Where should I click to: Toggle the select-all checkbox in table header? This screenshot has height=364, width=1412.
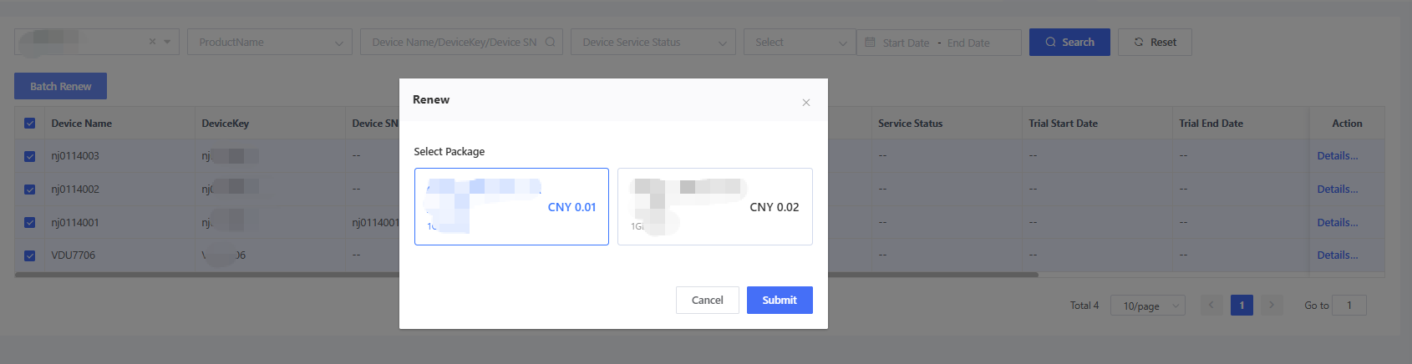point(30,124)
